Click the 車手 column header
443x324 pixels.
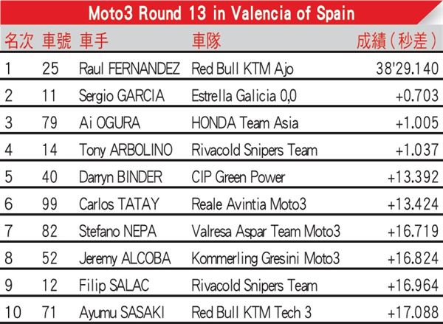[x=94, y=41]
